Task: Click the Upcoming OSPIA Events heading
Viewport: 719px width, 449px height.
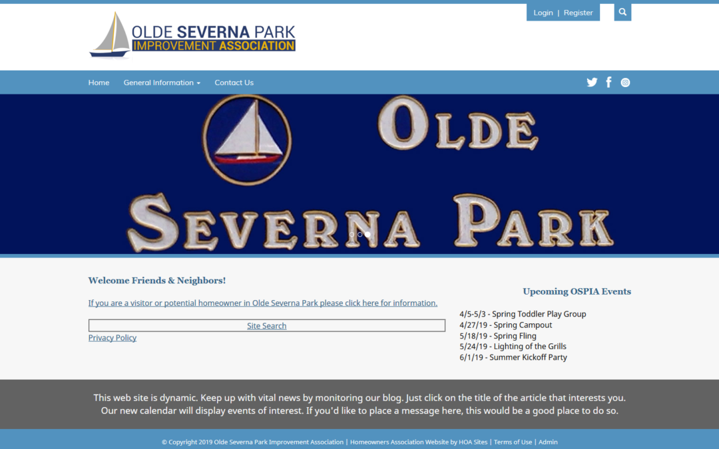Action: 577,291
